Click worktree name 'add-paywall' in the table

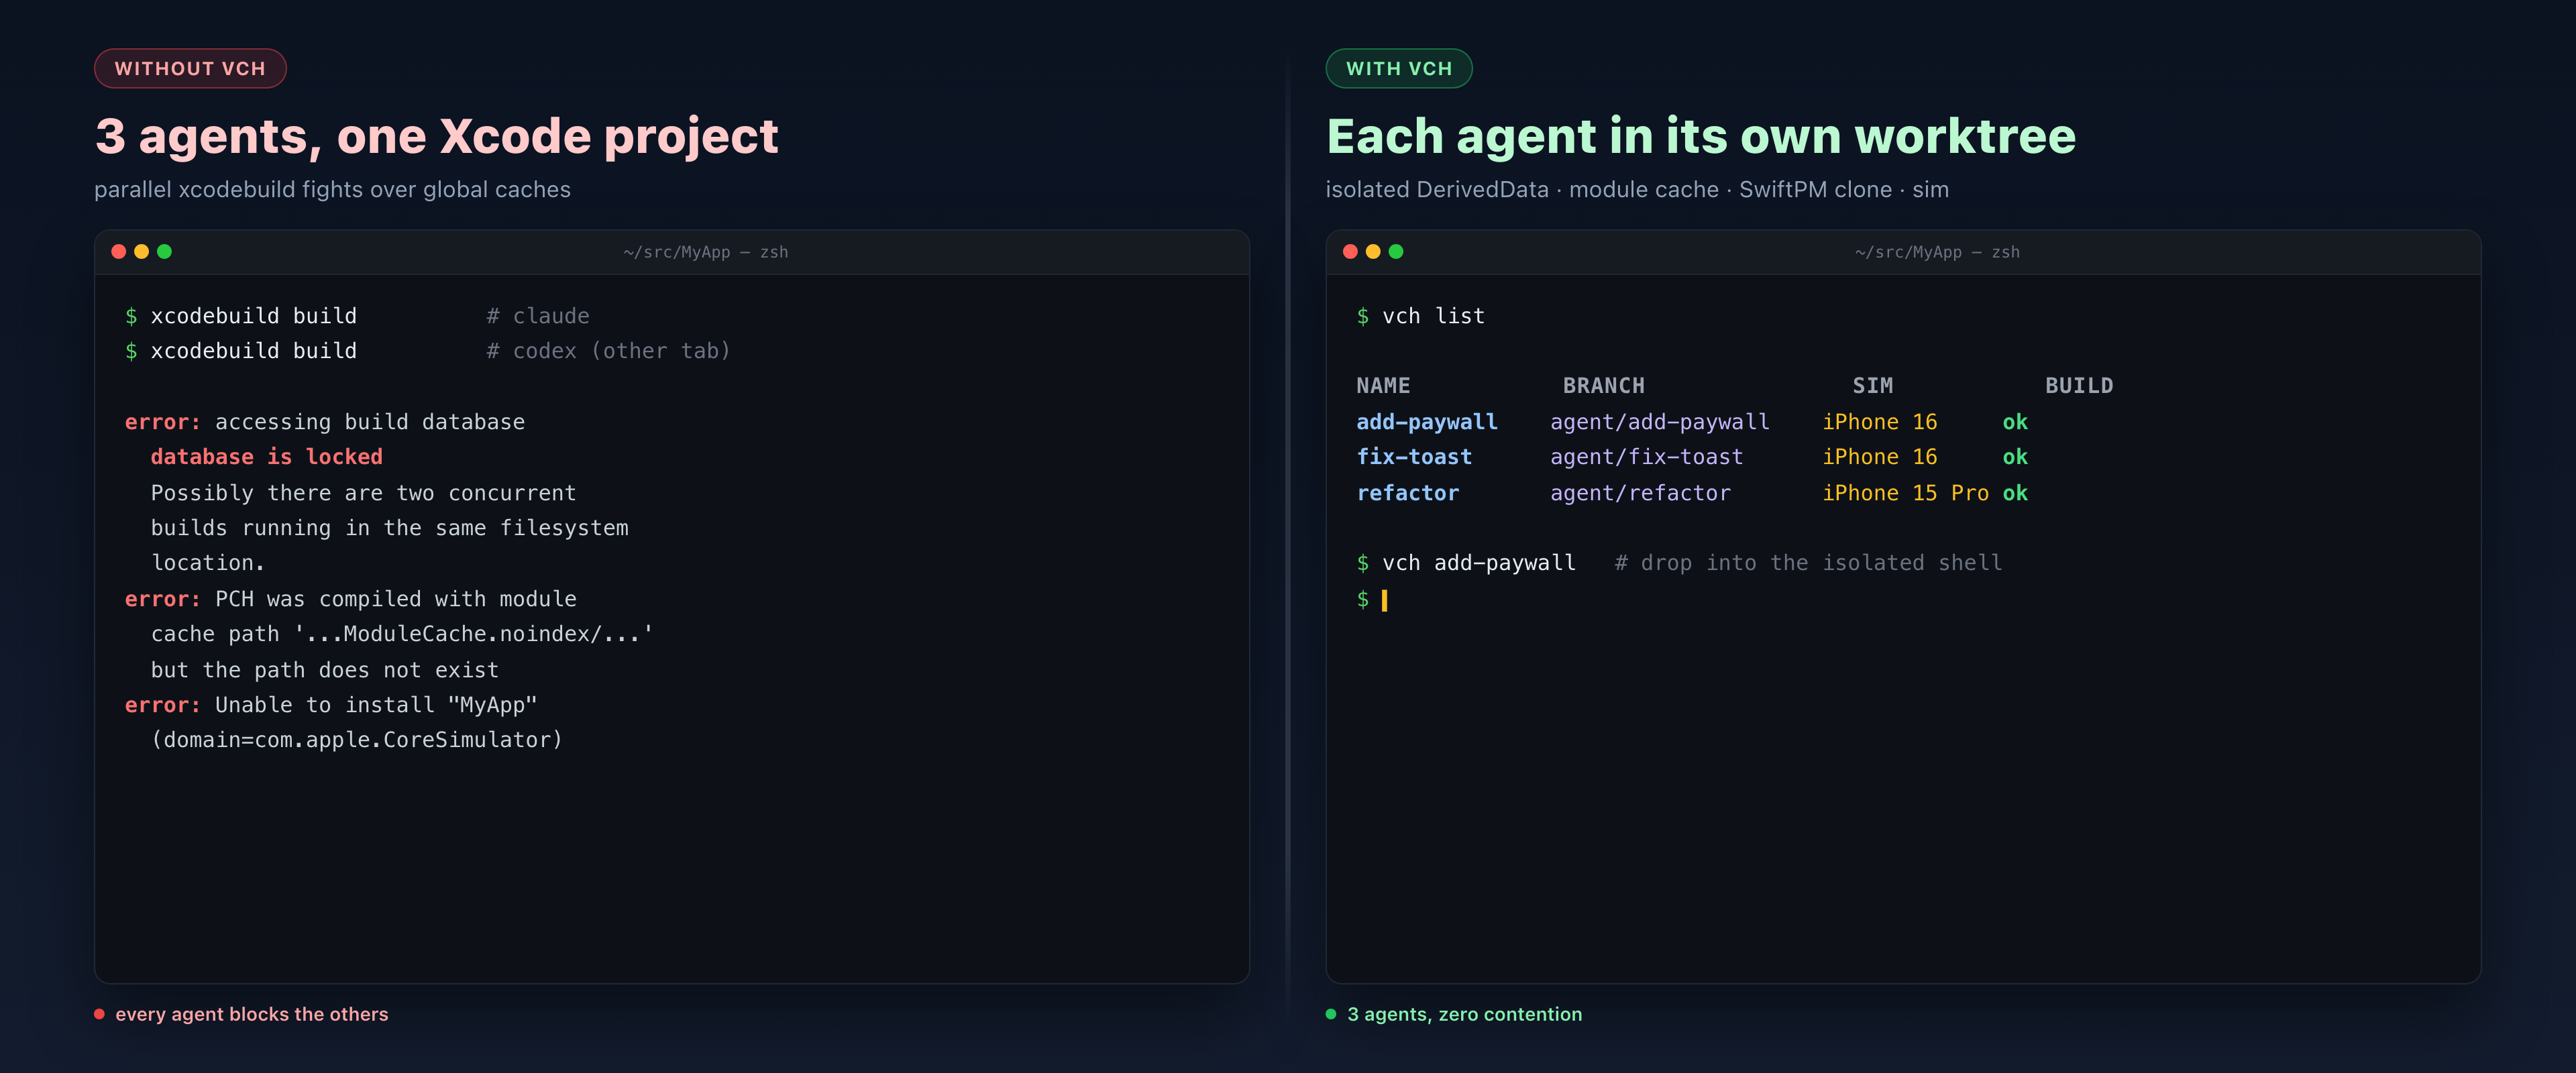click(1427, 422)
